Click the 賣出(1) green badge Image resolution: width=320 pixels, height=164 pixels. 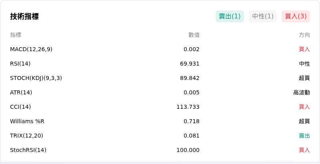click(230, 16)
